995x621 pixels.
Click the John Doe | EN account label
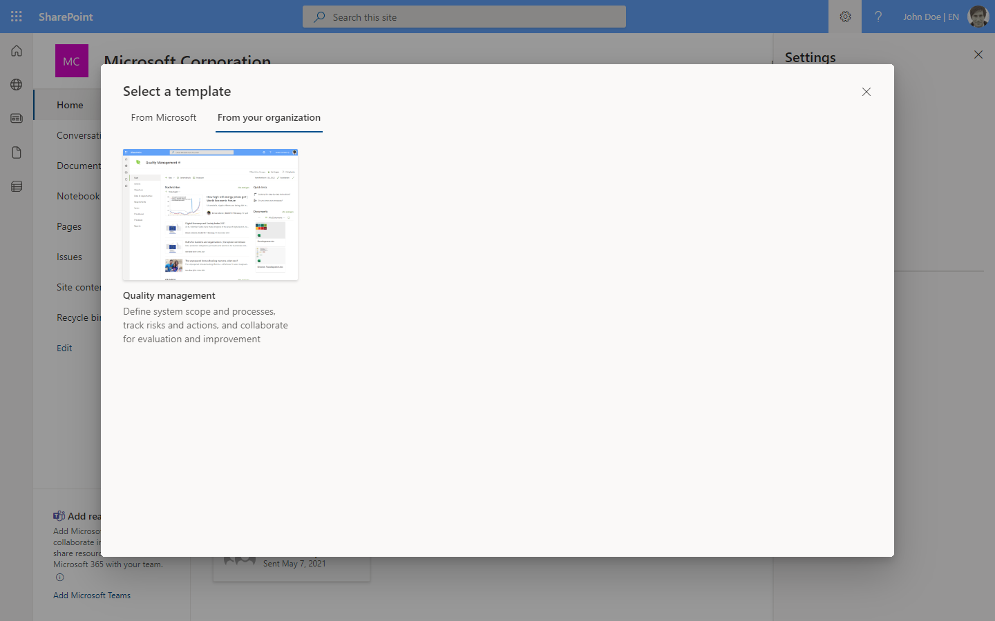click(931, 17)
